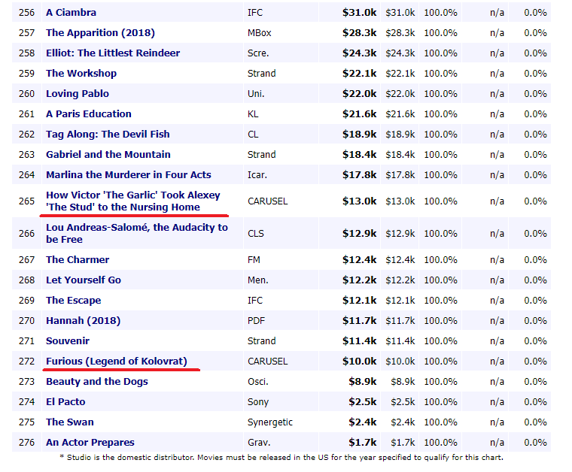572x472 pixels.
Task: Open the Let Yourself Go link
Action: click(84, 280)
